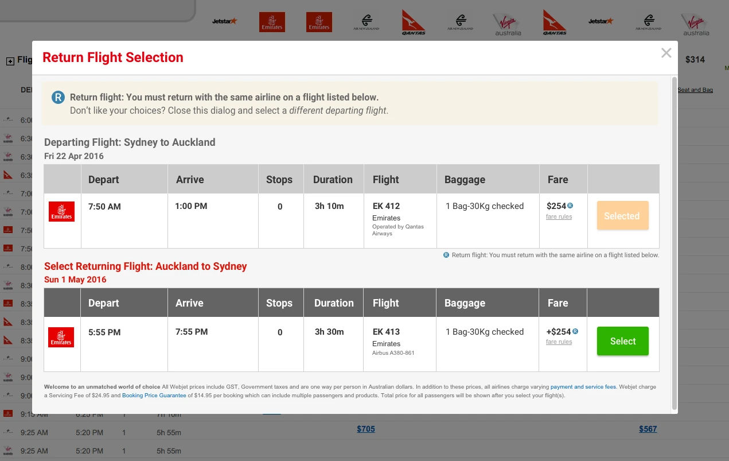The image size is (729, 461).
Task: Click the Virgin Australia logo at far right of the header
Action: tap(696, 24)
